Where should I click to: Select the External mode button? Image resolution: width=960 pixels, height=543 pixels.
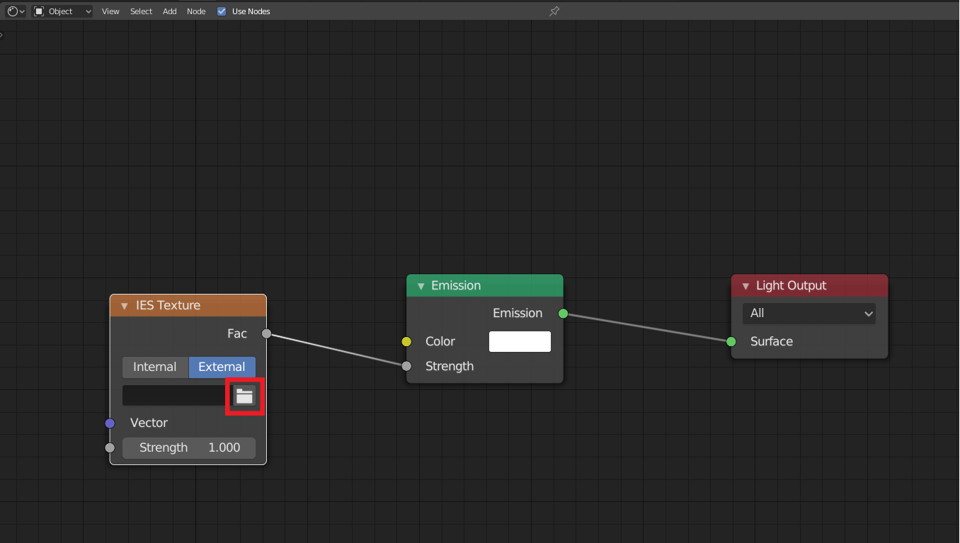click(222, 367)
